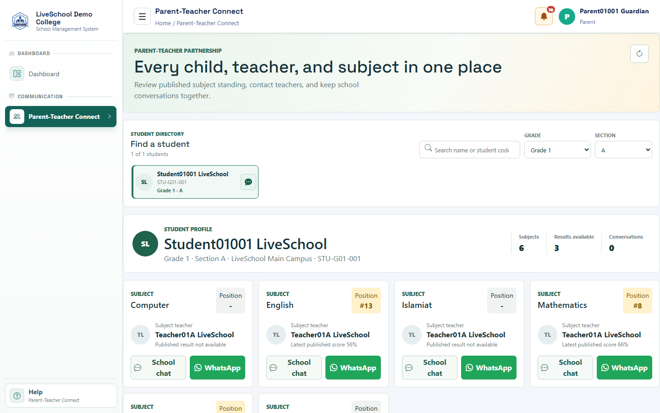The image size is (660, 413).
Task: Click the Islamiat teacher TL avatar
Action: (412, 335)
